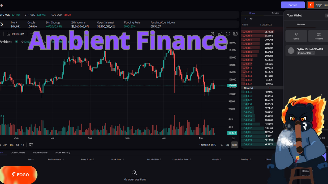This screenshot has height=184, width=328.
Task: Select the 1d time range
Action: 23,145
